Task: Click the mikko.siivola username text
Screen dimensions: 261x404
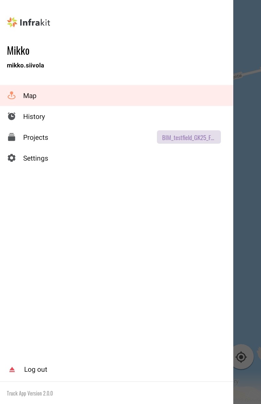Action: click(25, 65)
